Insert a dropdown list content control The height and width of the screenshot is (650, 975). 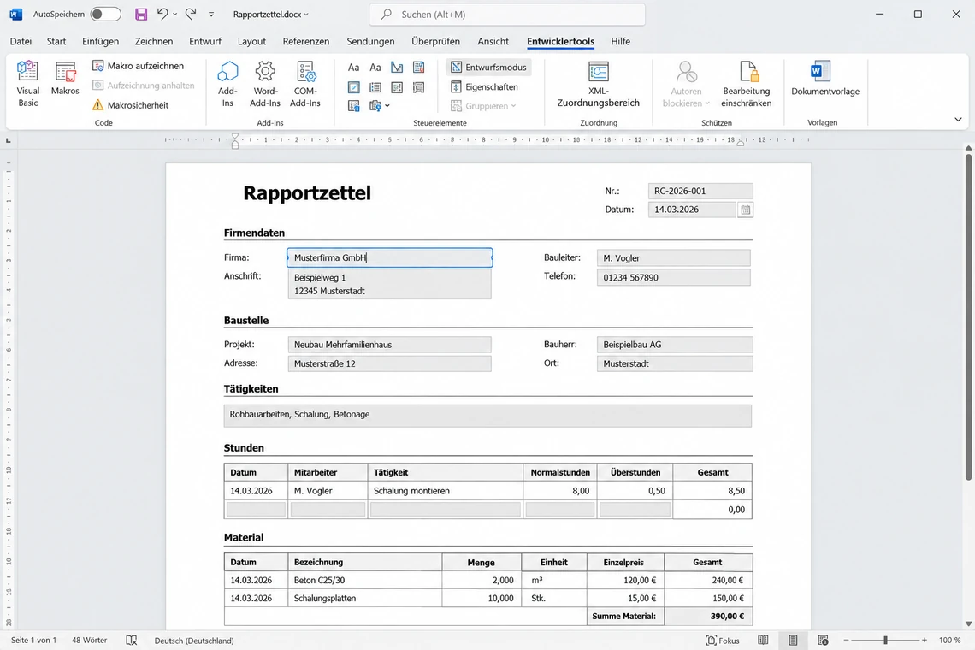point(397,87)
